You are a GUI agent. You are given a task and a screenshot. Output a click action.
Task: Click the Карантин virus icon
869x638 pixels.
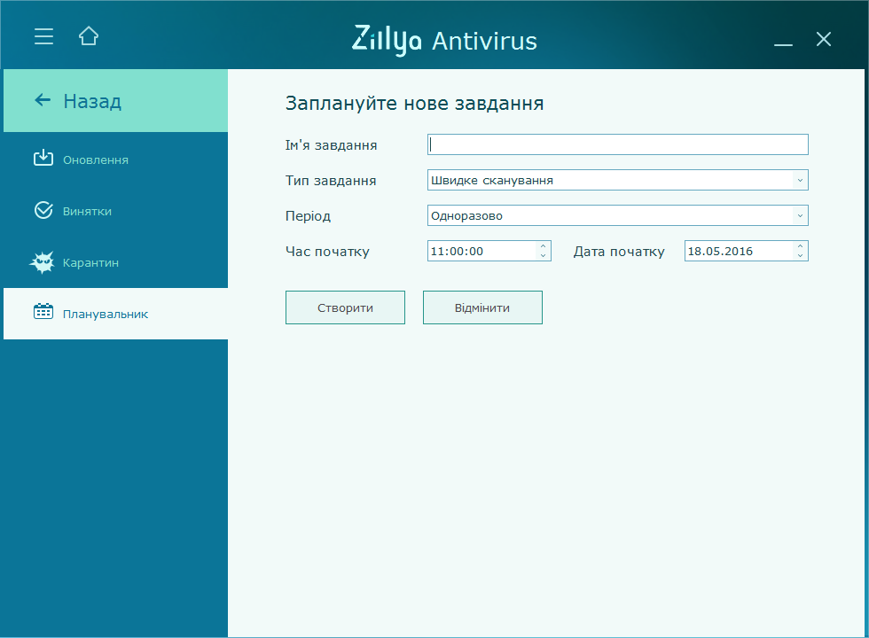point(42,261)
